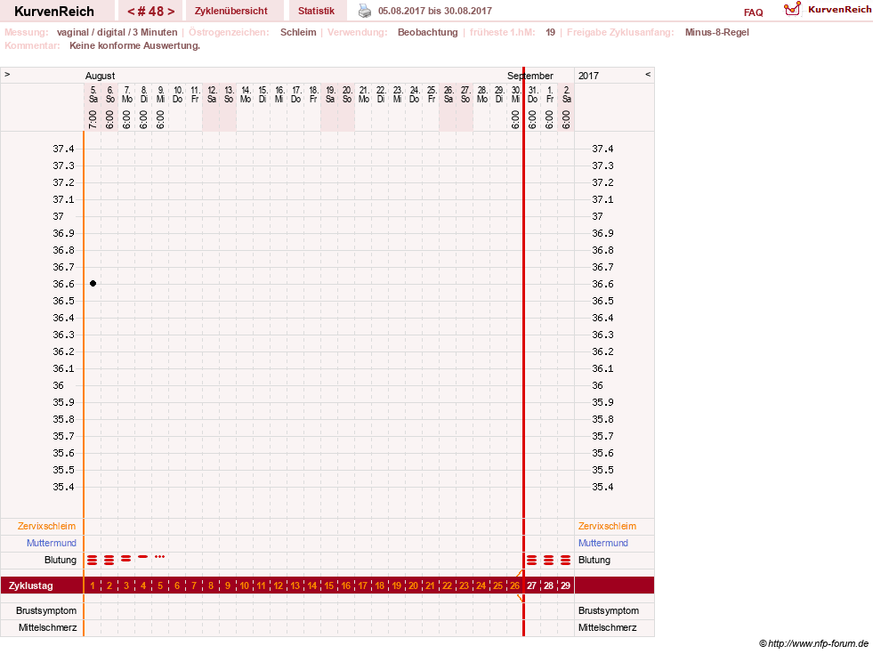The image size is (873, 654).
Task: Click spotting dots icon for cycle day 5
Action: tap(160, 557)
